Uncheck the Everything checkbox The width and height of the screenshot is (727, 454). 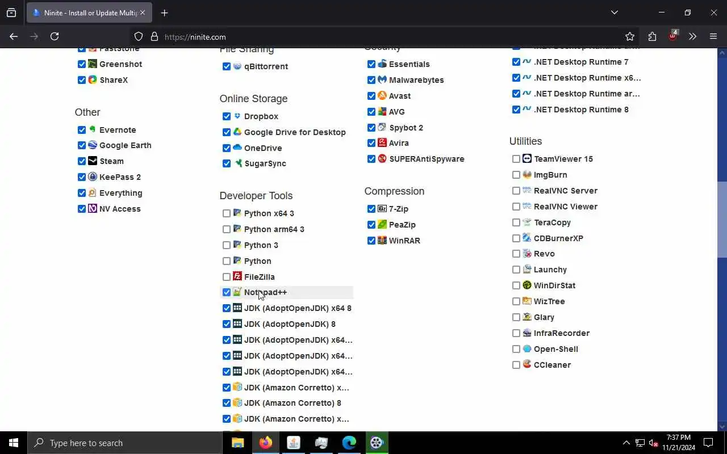pyautogui.click(x=82, y=193)
